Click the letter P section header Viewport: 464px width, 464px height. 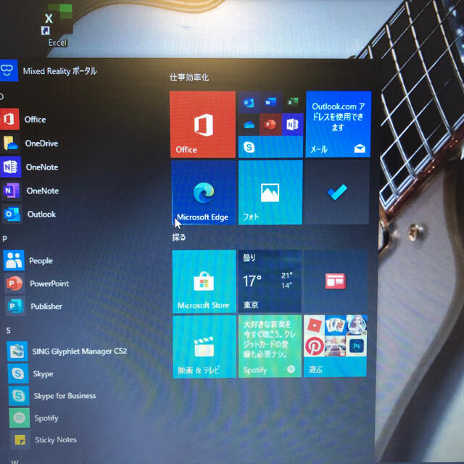(5, 239)
